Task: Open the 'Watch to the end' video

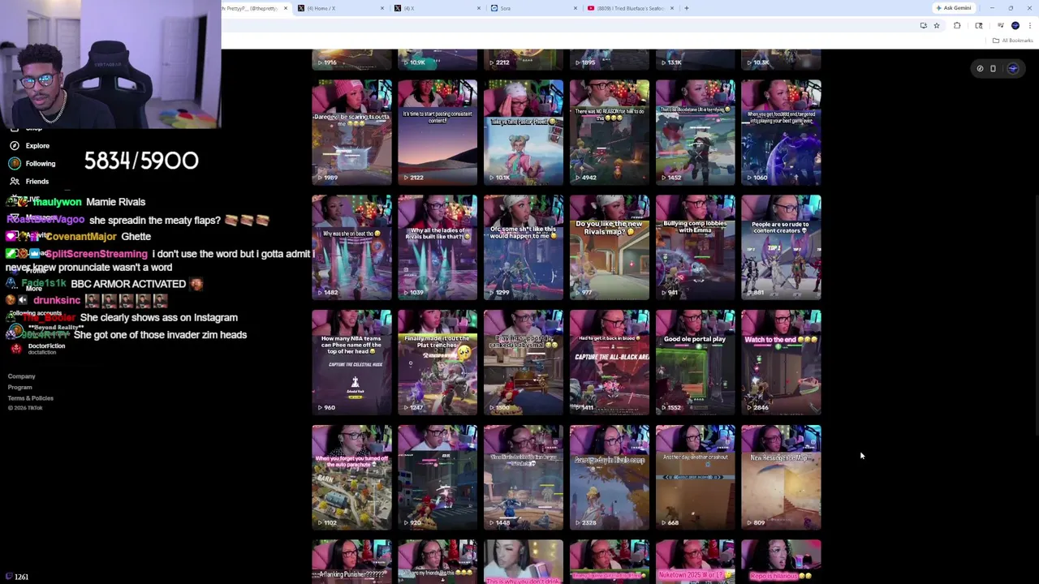Action: [x=781, y=363]
